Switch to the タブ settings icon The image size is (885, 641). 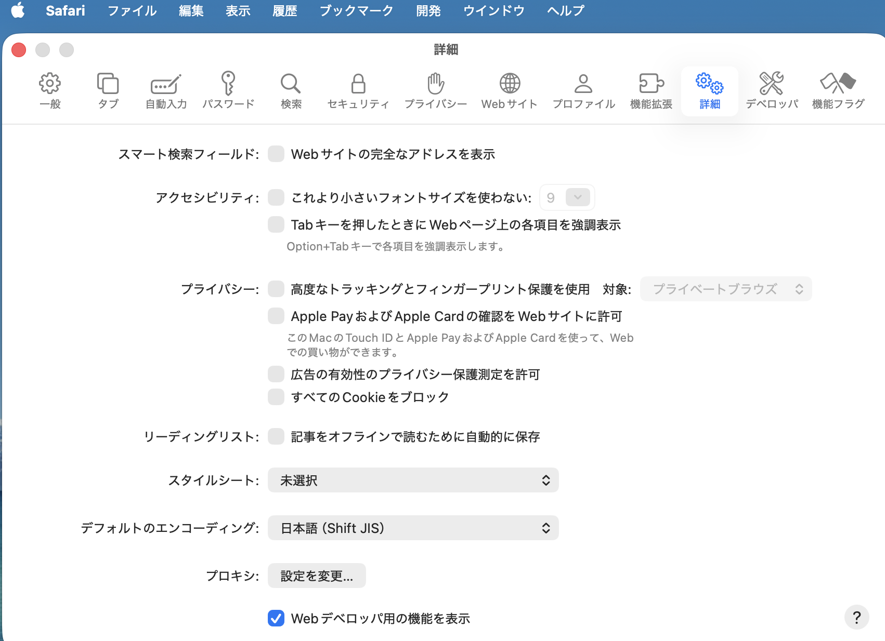(108, 91)
